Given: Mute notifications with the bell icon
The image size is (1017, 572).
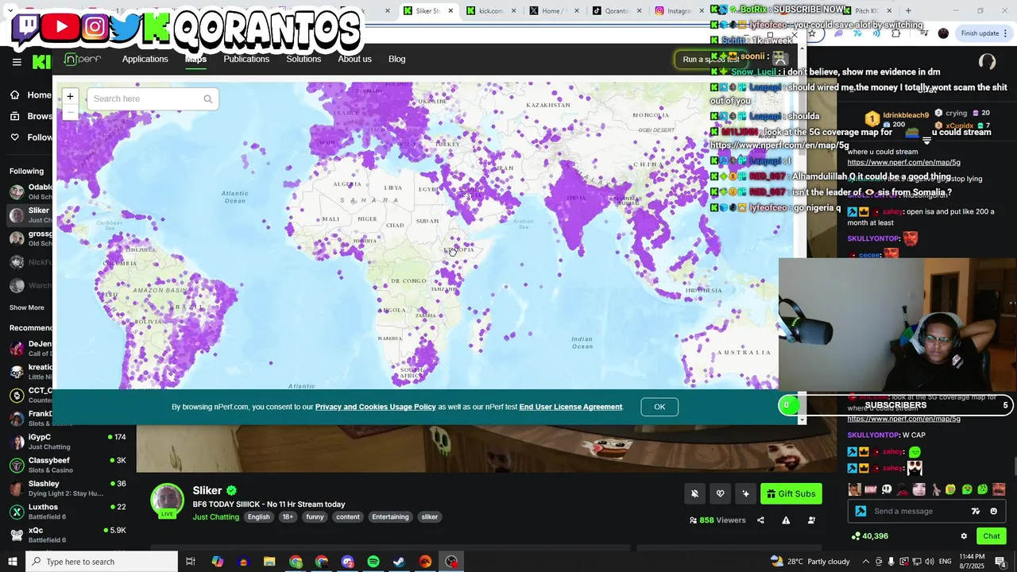Looking at the screenshot, I should (694, 493).
